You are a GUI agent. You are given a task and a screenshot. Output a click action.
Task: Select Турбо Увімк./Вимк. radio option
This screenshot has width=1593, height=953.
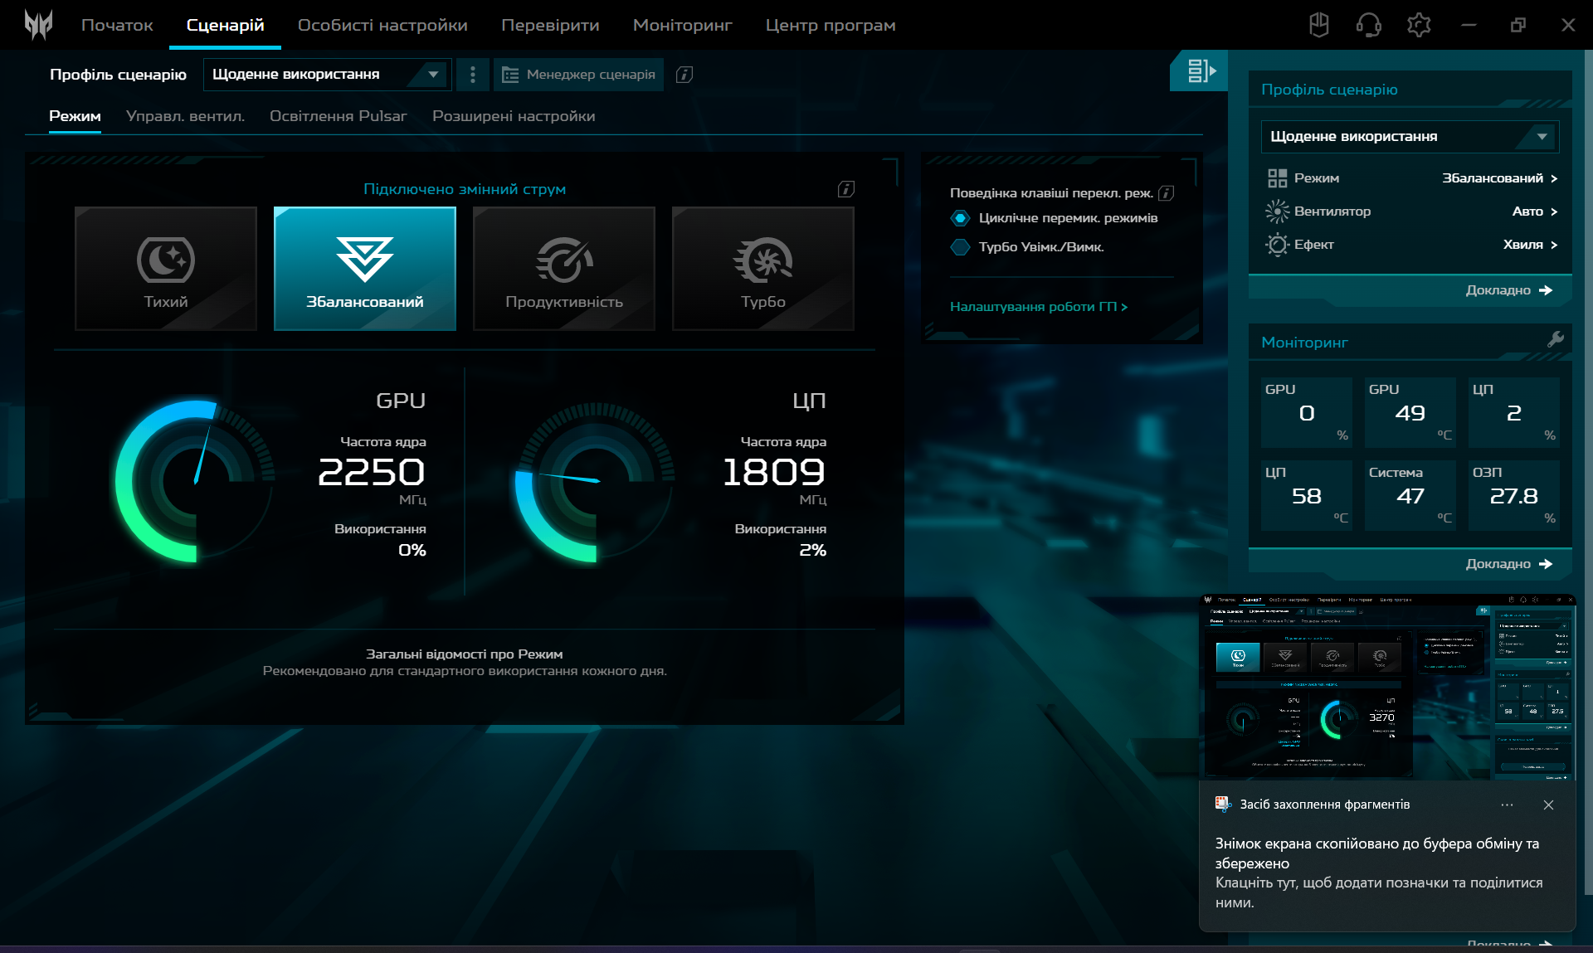click(960, 247)
